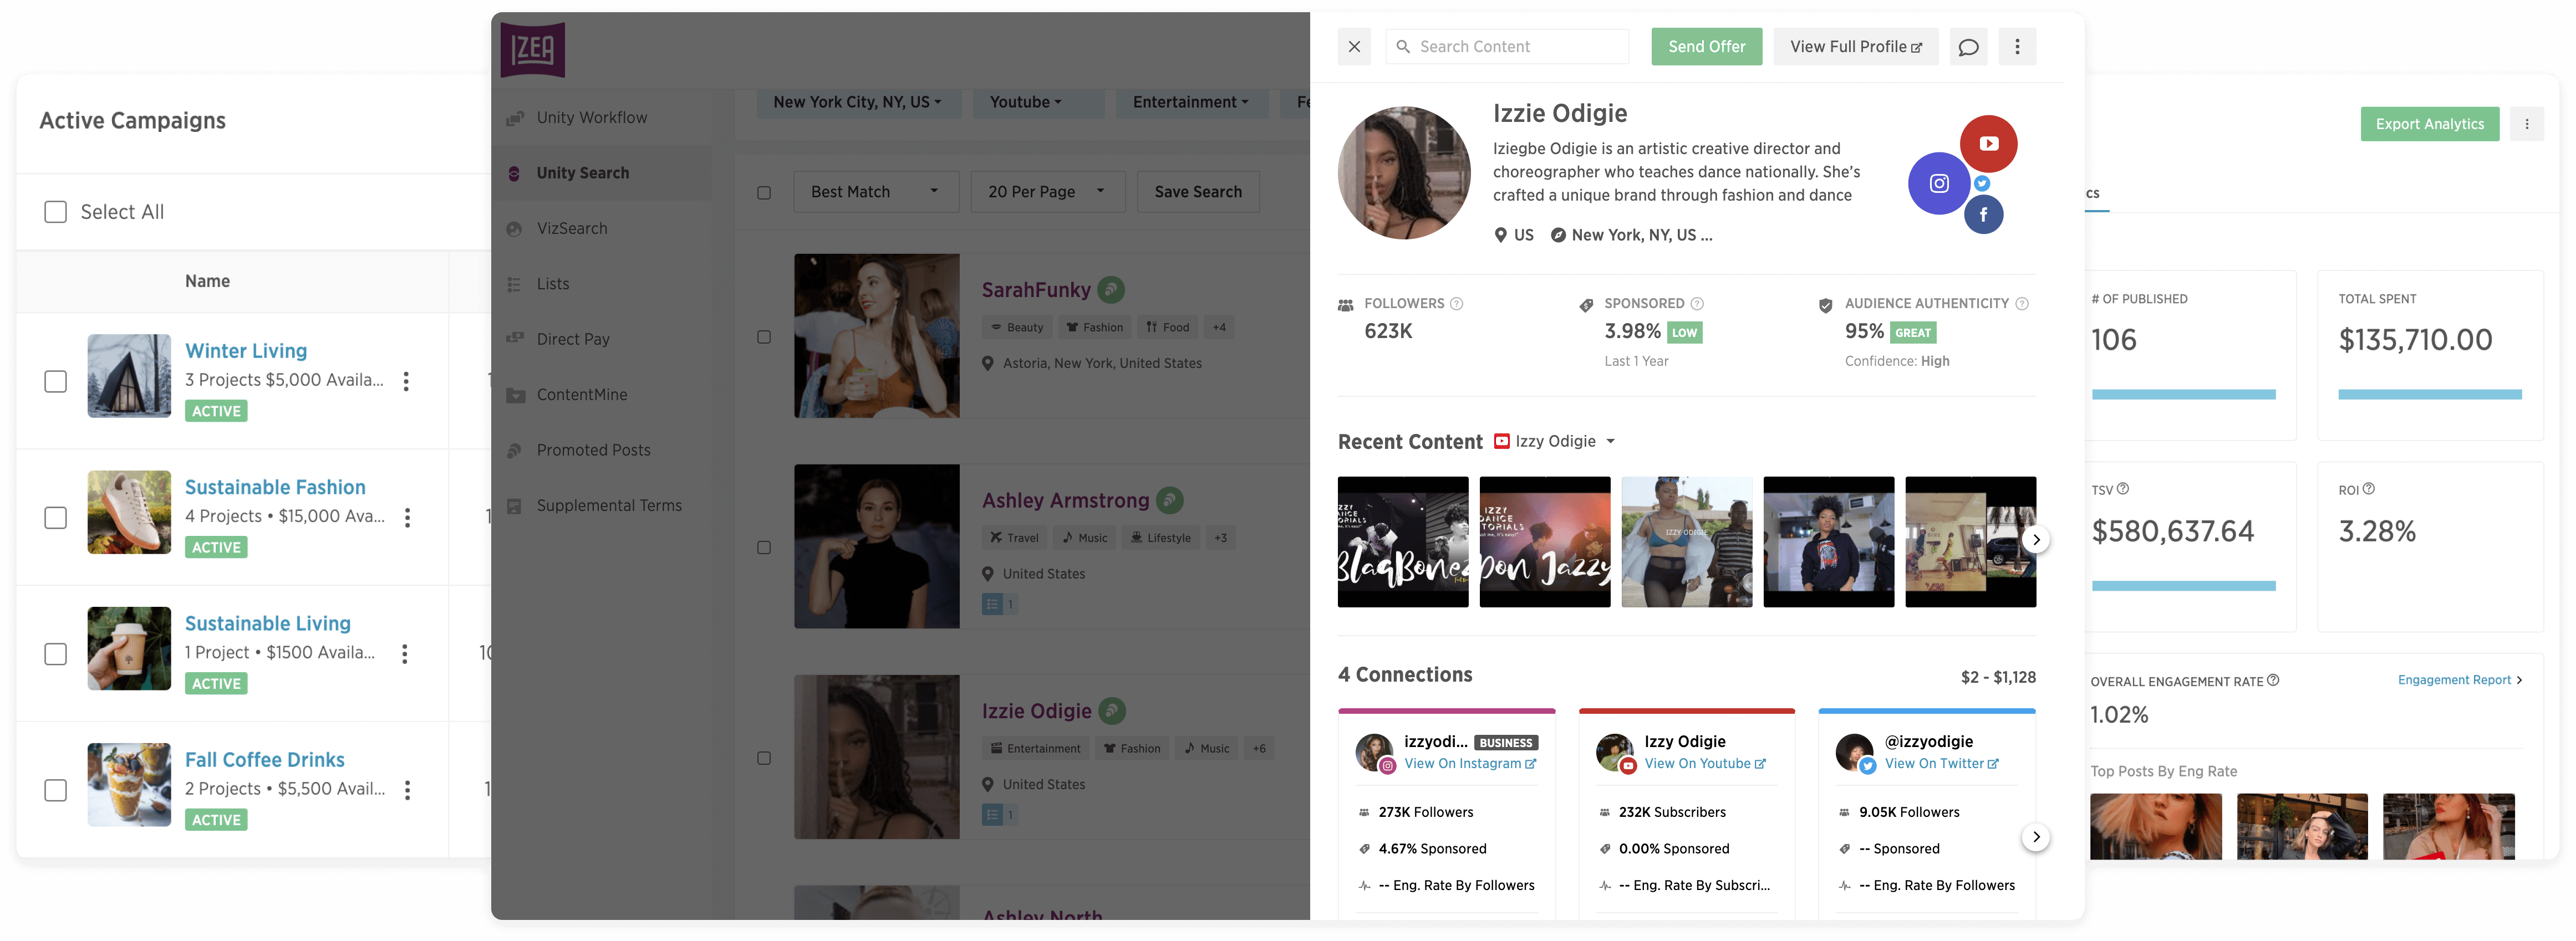The image size is (2576, 941).
Task: Open the Sustainable Living row three-dot menu
Action: point(404,653)
